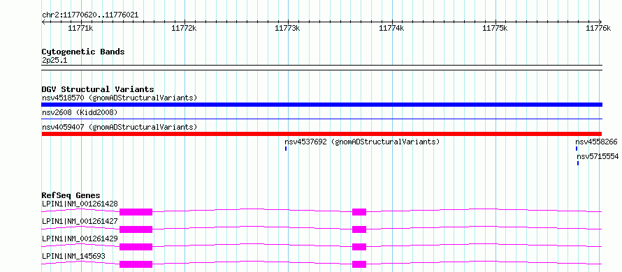Select the narrow exon of NM_145693
Screen dimensions: 622x272
click(x=359, y=264)
